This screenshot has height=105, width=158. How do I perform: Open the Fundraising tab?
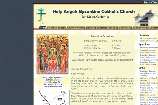coord(126,28)
